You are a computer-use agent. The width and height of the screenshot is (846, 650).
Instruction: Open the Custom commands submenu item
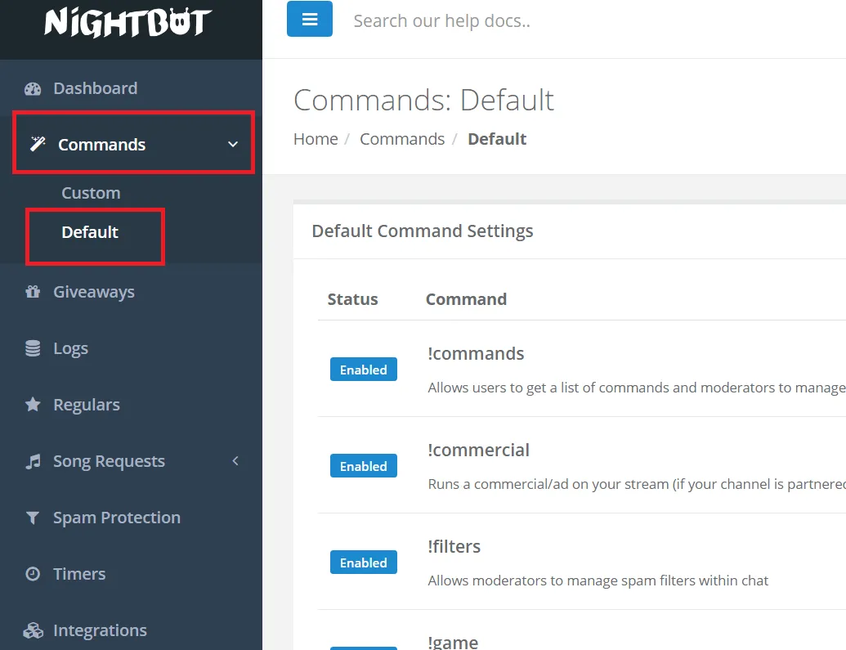[x=91, y=193]
